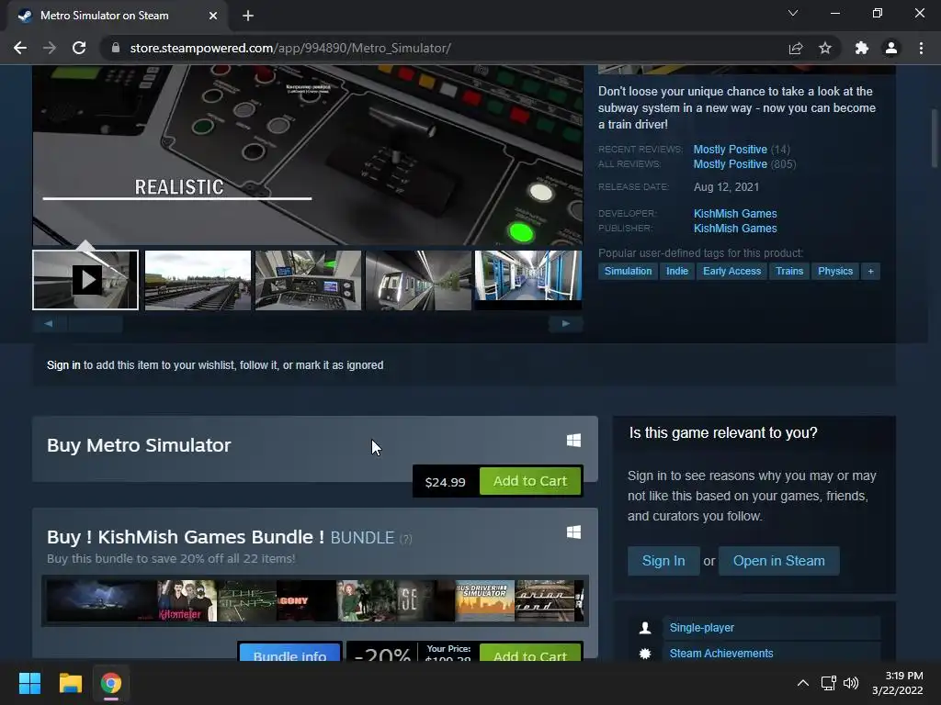The height and width of the screenshot is (705, 941).
Task: Show hidden system tray icons
Action: pyautogui.click(x=802, y=683)
